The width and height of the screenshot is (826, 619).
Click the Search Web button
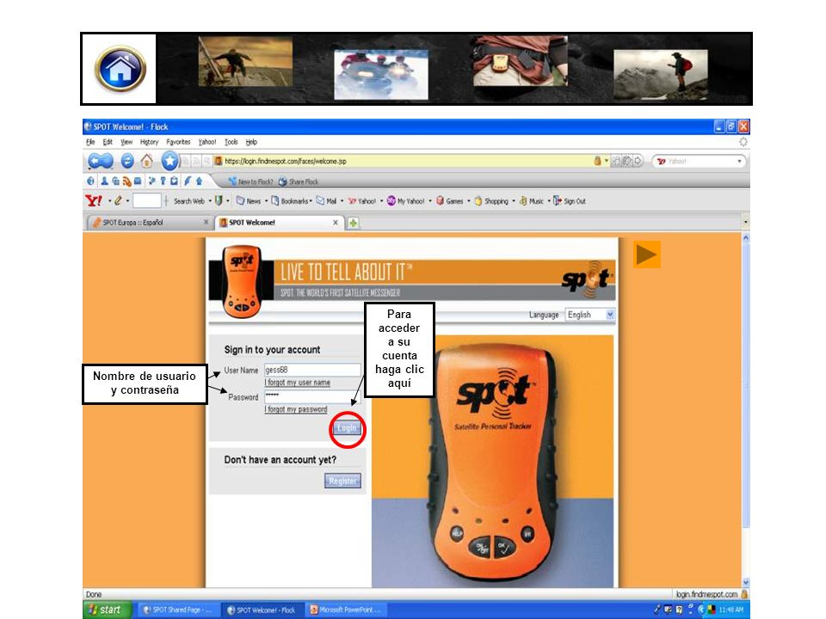pyautogui.click(x=189, y=201)
